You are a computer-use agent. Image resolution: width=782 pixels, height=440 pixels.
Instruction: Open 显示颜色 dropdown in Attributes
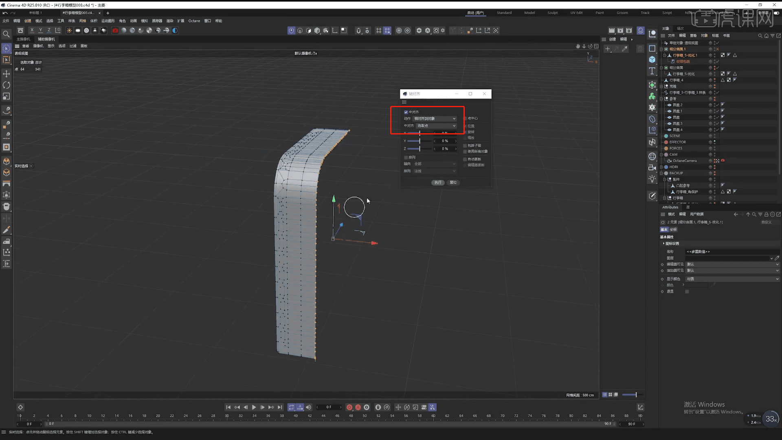click(732, 279)
